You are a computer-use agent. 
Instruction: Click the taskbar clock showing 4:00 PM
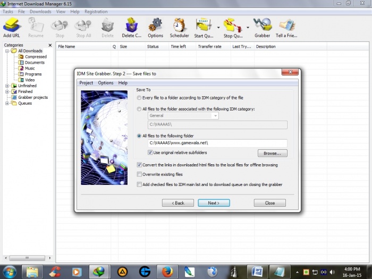click(352, 272)
